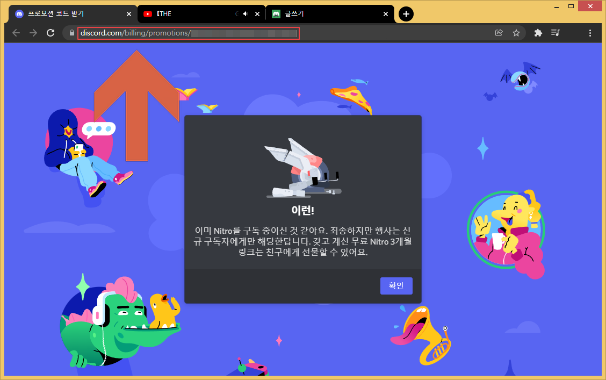The width and height of the screenshot is (606, 380).
Task: Confirm the dialog with the 확인 button
Action: coord(396,286)
